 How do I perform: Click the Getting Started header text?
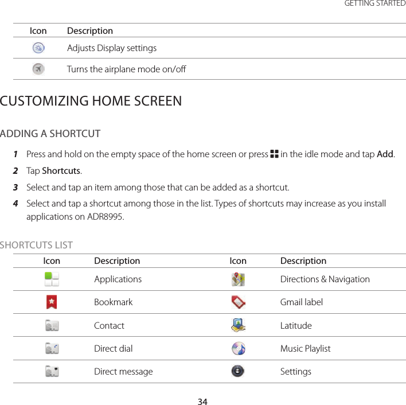tap(374, 3)
